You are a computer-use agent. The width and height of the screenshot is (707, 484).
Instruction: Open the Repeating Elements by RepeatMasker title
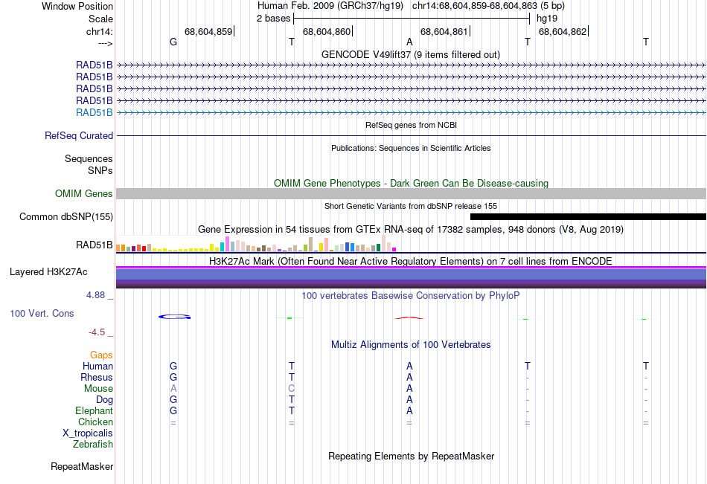[x=412, y=456]
